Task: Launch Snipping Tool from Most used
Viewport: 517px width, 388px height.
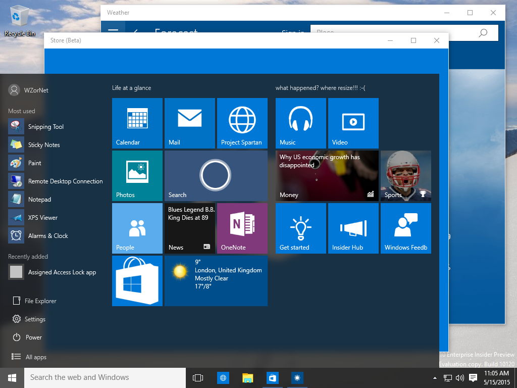Action: pos(56,126)
